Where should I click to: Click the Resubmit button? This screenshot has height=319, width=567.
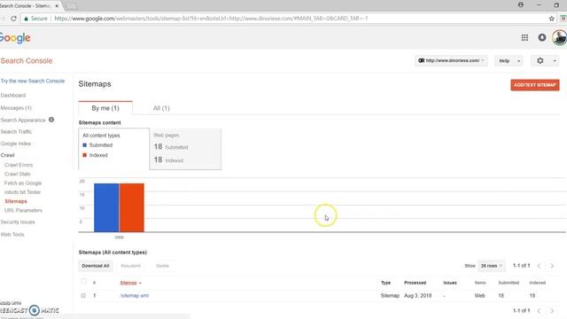130,266
